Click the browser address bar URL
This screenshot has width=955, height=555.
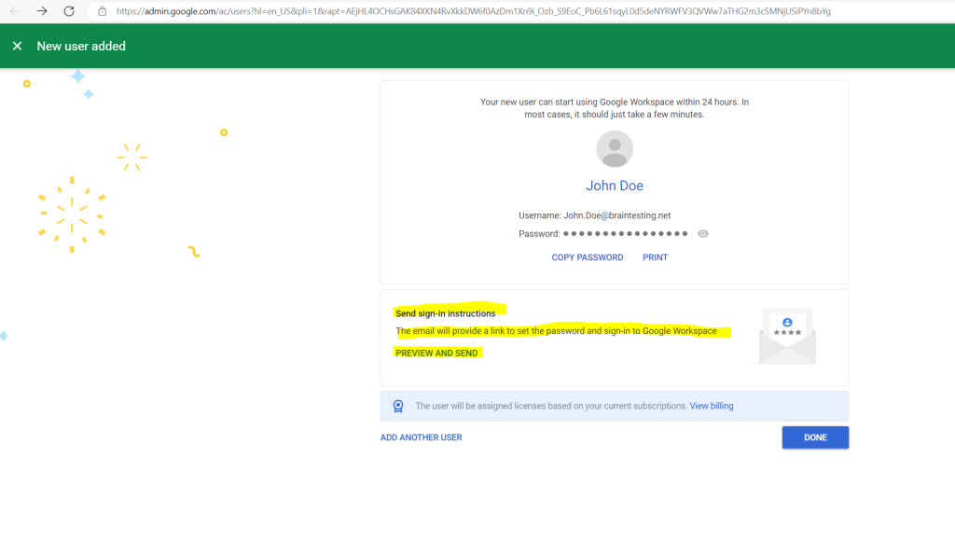(x=473, y=11)
